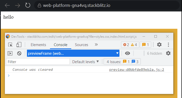Click the errors and warnings counter
This screenshot has height=98, width=182.
click(x=130, y=45)
